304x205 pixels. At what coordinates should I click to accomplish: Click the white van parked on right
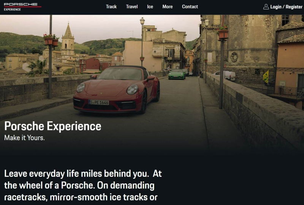(x=226, y=75)
